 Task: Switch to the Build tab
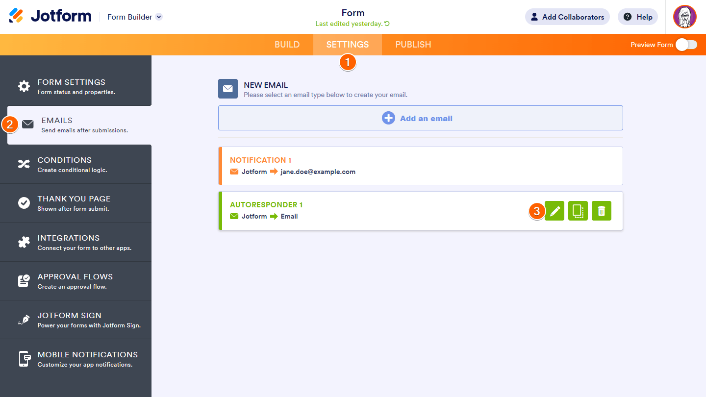[287, 45]
